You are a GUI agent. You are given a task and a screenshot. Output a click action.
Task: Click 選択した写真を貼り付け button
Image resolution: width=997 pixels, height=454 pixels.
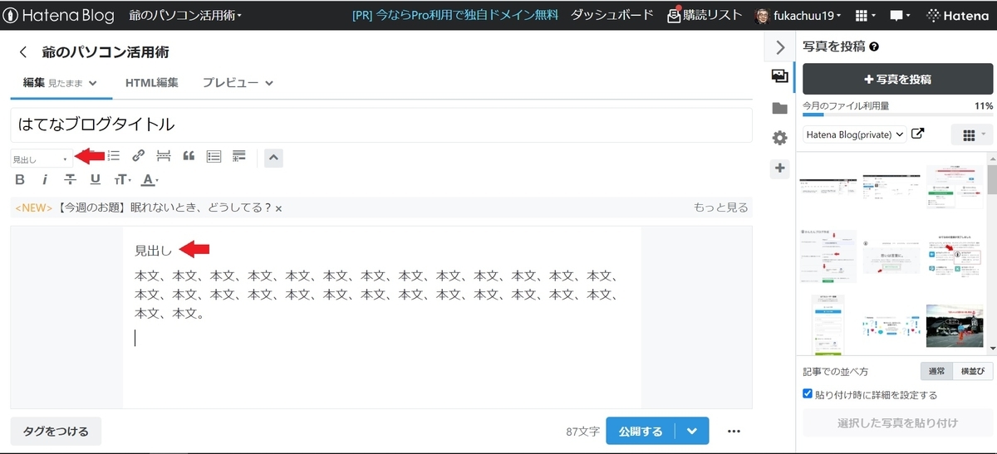[x=897, y=423]
